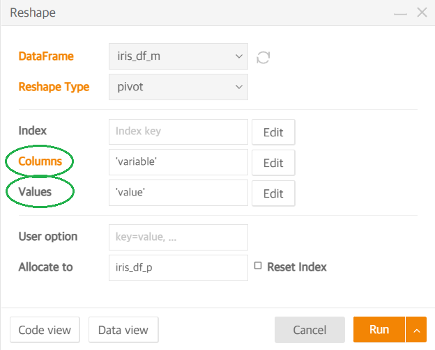Run the reshape operation
Image resolution: width=435 pixels, height=350 pixels.
pos(379,330)
